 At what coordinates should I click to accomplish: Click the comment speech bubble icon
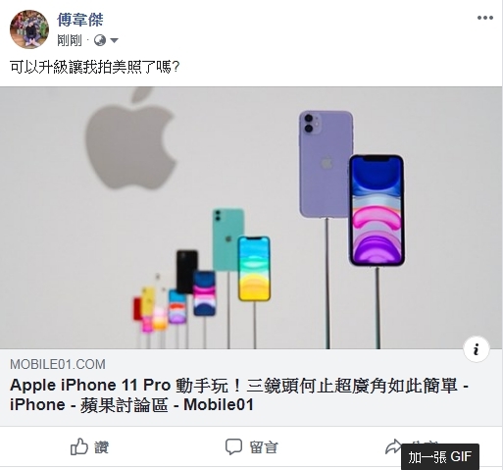coord(233,446)
